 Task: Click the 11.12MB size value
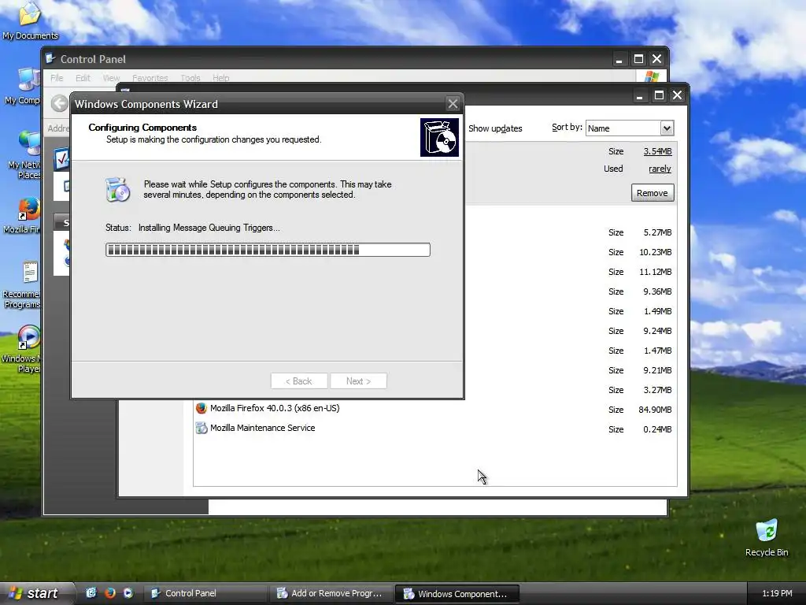coord(655,272)
